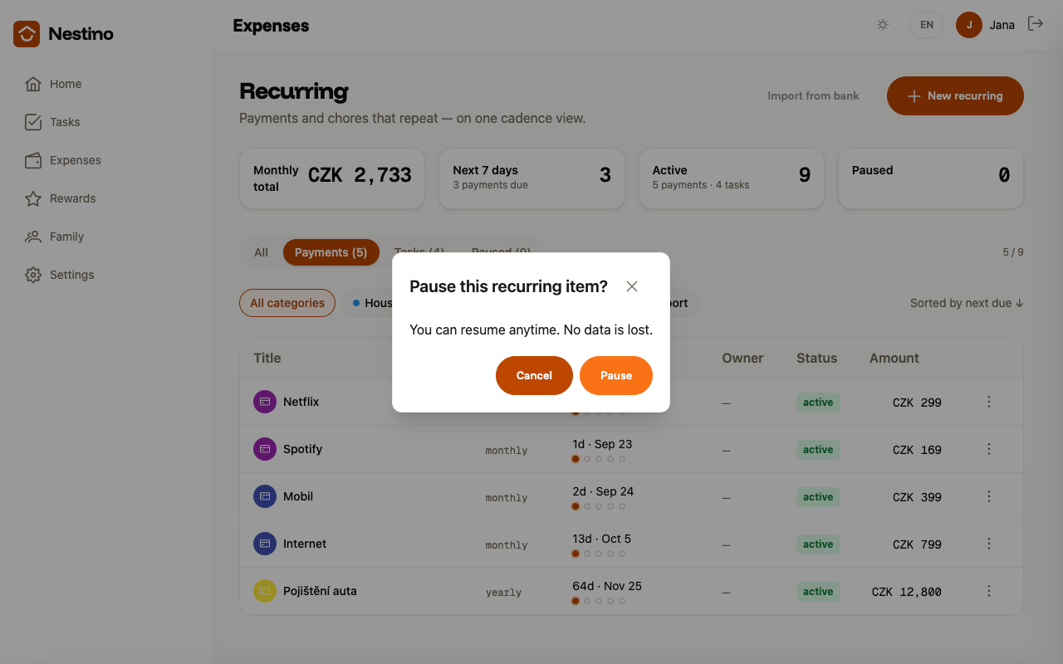Click the Mobil due date 2d · Sep 24

pyautogui.click(x=603, y=491)
